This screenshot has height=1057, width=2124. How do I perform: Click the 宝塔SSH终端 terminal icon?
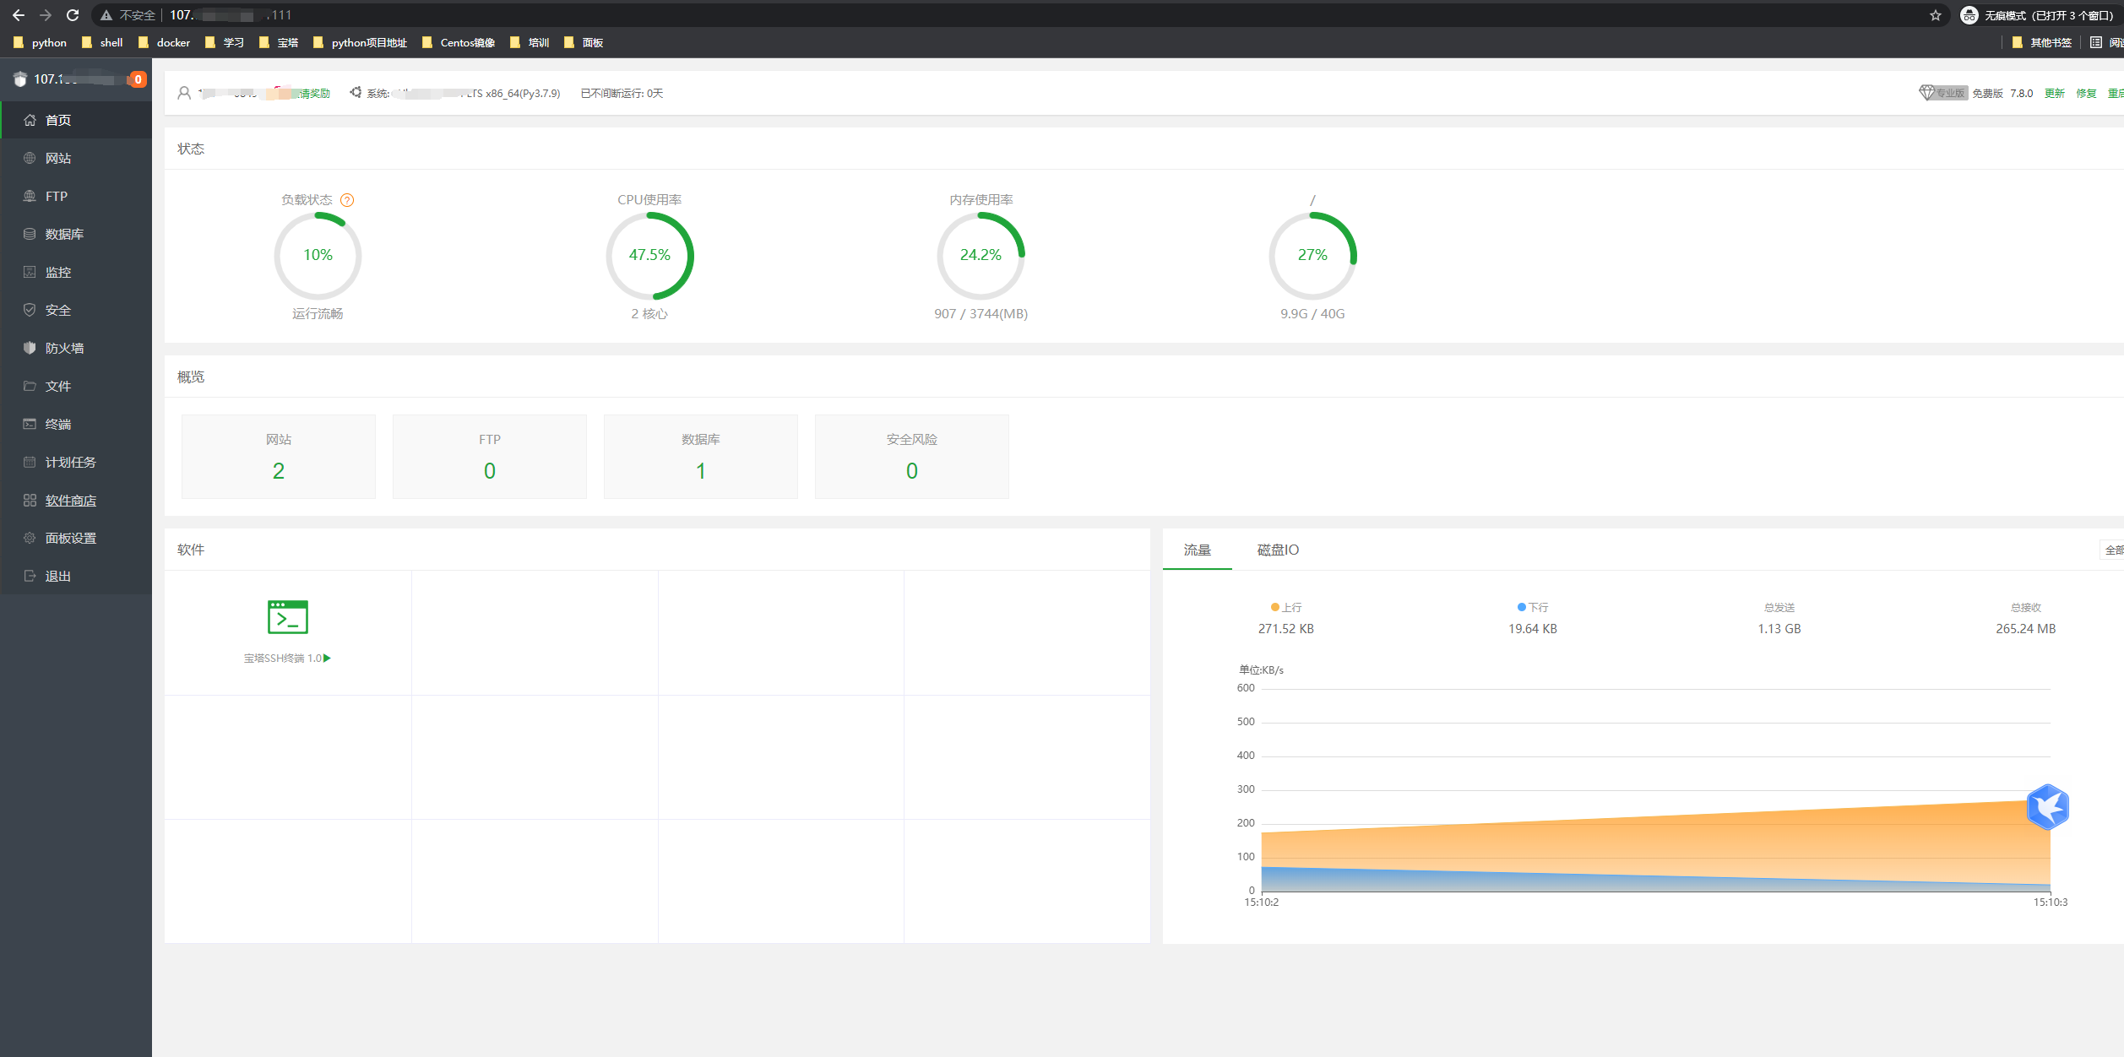(x=288, y=617)
